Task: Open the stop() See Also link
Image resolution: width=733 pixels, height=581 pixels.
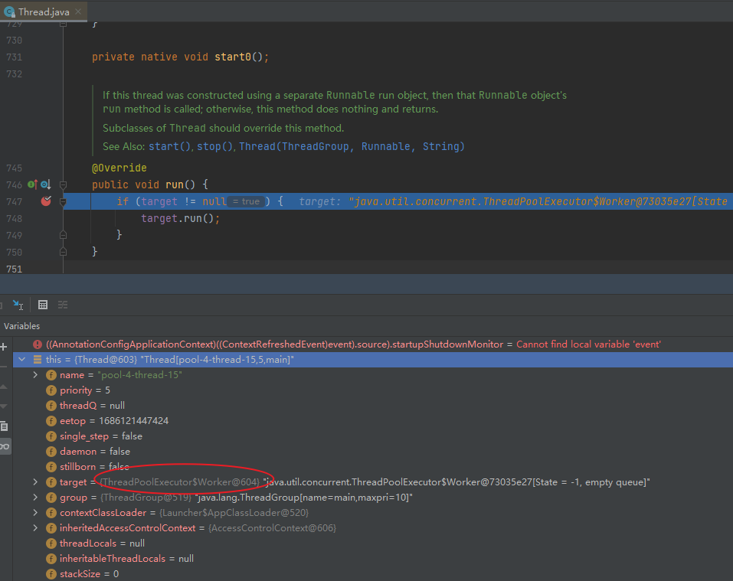Action: pos(214,146)
